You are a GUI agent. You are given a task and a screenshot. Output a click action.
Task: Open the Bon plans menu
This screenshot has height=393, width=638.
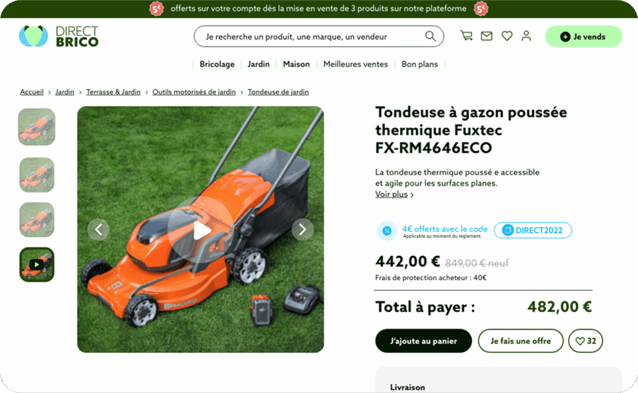coord(419,64)
